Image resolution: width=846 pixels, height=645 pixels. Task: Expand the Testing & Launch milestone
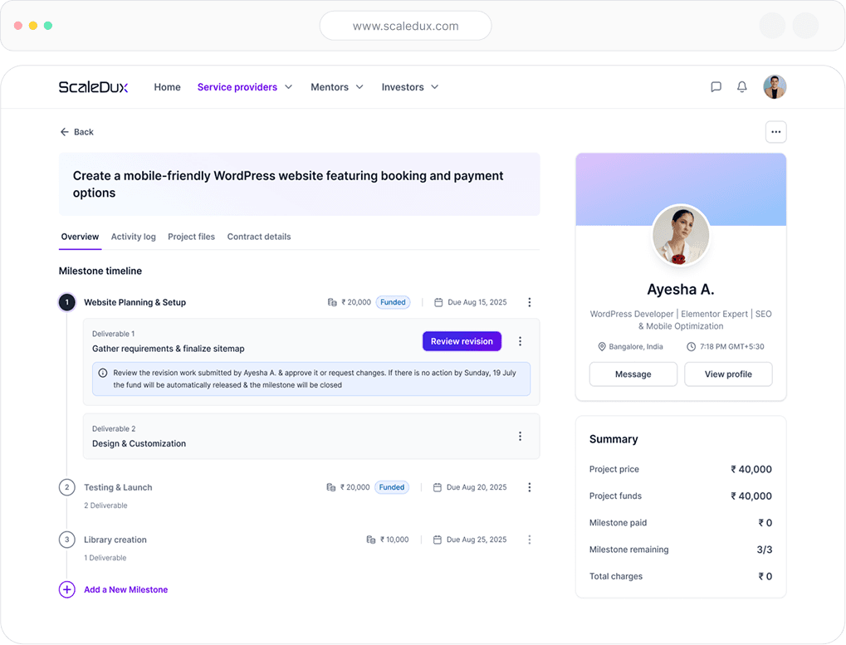pos(118,487)
